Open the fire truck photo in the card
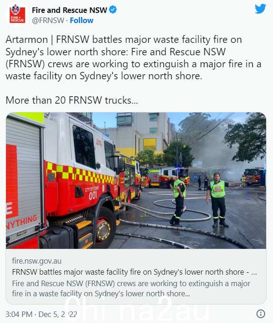 [x=136, y=181]
